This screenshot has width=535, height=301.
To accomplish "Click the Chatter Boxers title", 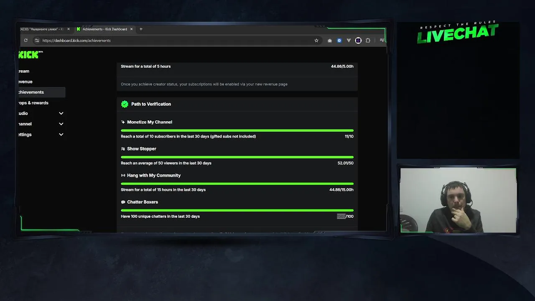I will click(x=143, y=202).
